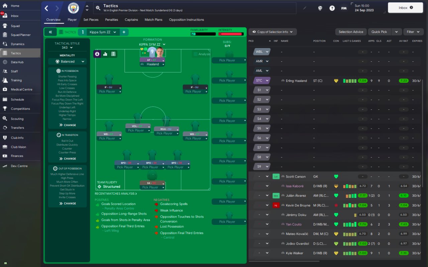This screenshot has height=267, width=428.
Task: Open the Home icon in the sidebar
Action: click(x=5, y=6)
